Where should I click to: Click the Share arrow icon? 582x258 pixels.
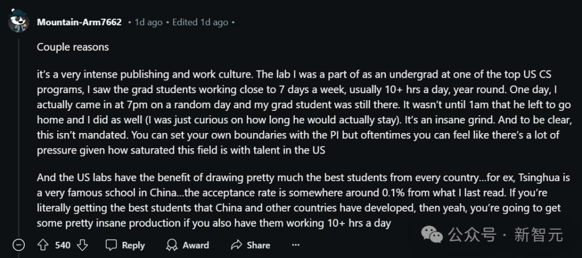pos(237,245)
